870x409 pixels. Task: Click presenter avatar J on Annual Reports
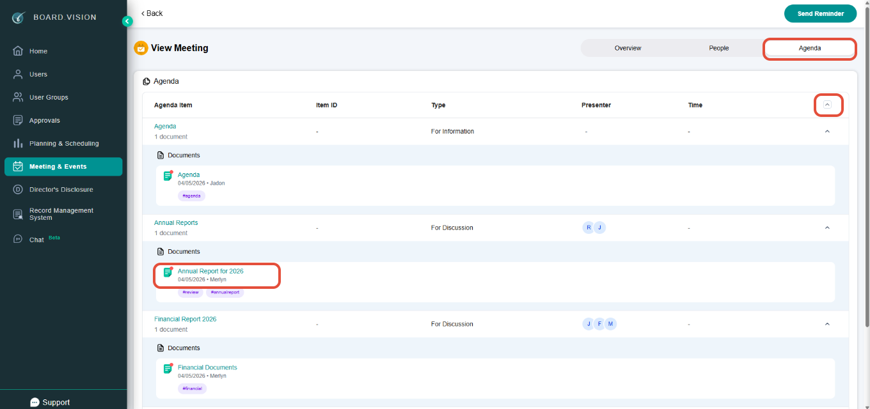(x=599, y=228)
